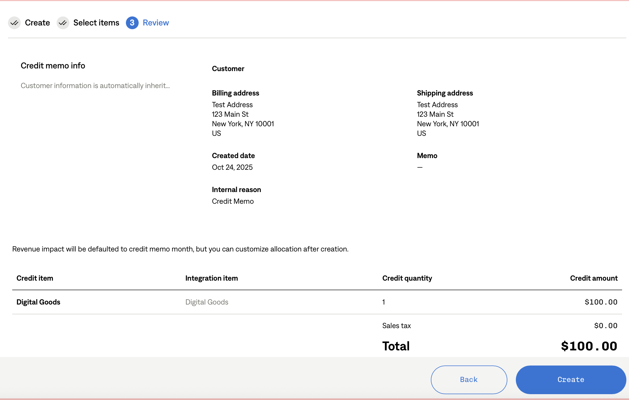The width and height of the screenshot is (629, 400).
Task: Go to the Select items step label
Action: pos(96,23)
